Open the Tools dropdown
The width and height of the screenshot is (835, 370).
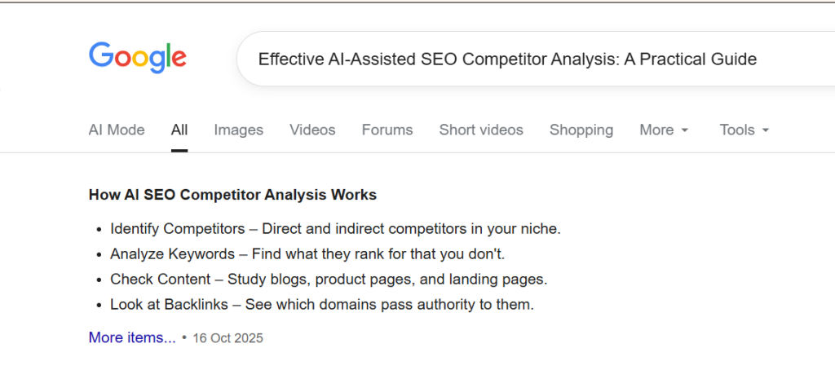(x=737, y=130)
